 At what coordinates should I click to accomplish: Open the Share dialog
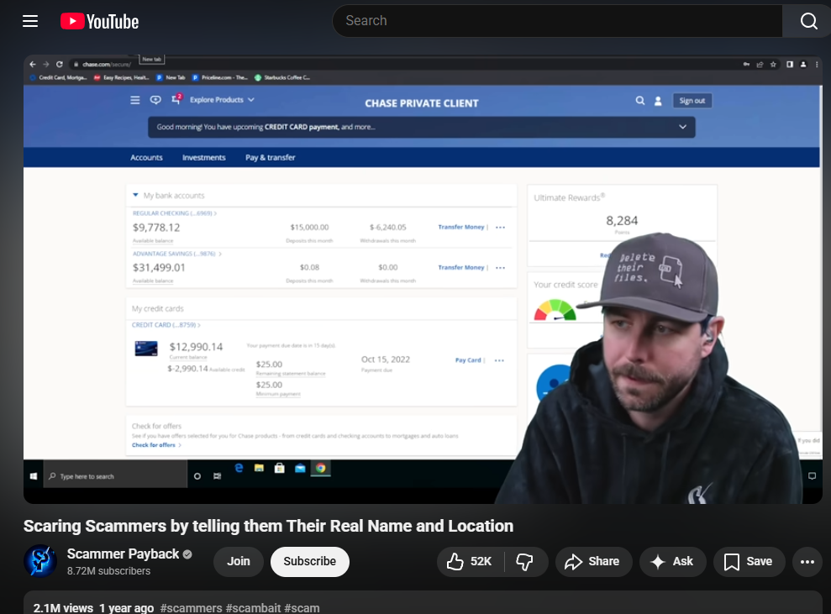592,561
